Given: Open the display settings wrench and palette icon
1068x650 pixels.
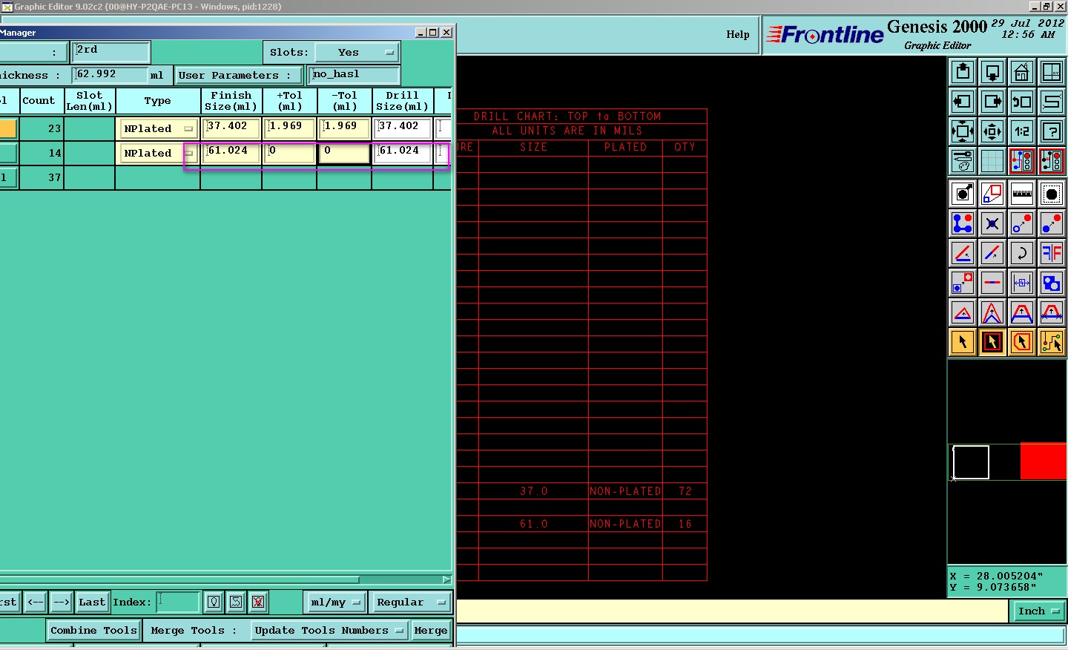Looking at the screenshot, I should coord(963,161).
